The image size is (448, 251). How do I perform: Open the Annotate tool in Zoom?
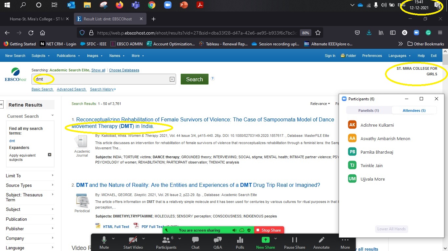pos(322,243)
